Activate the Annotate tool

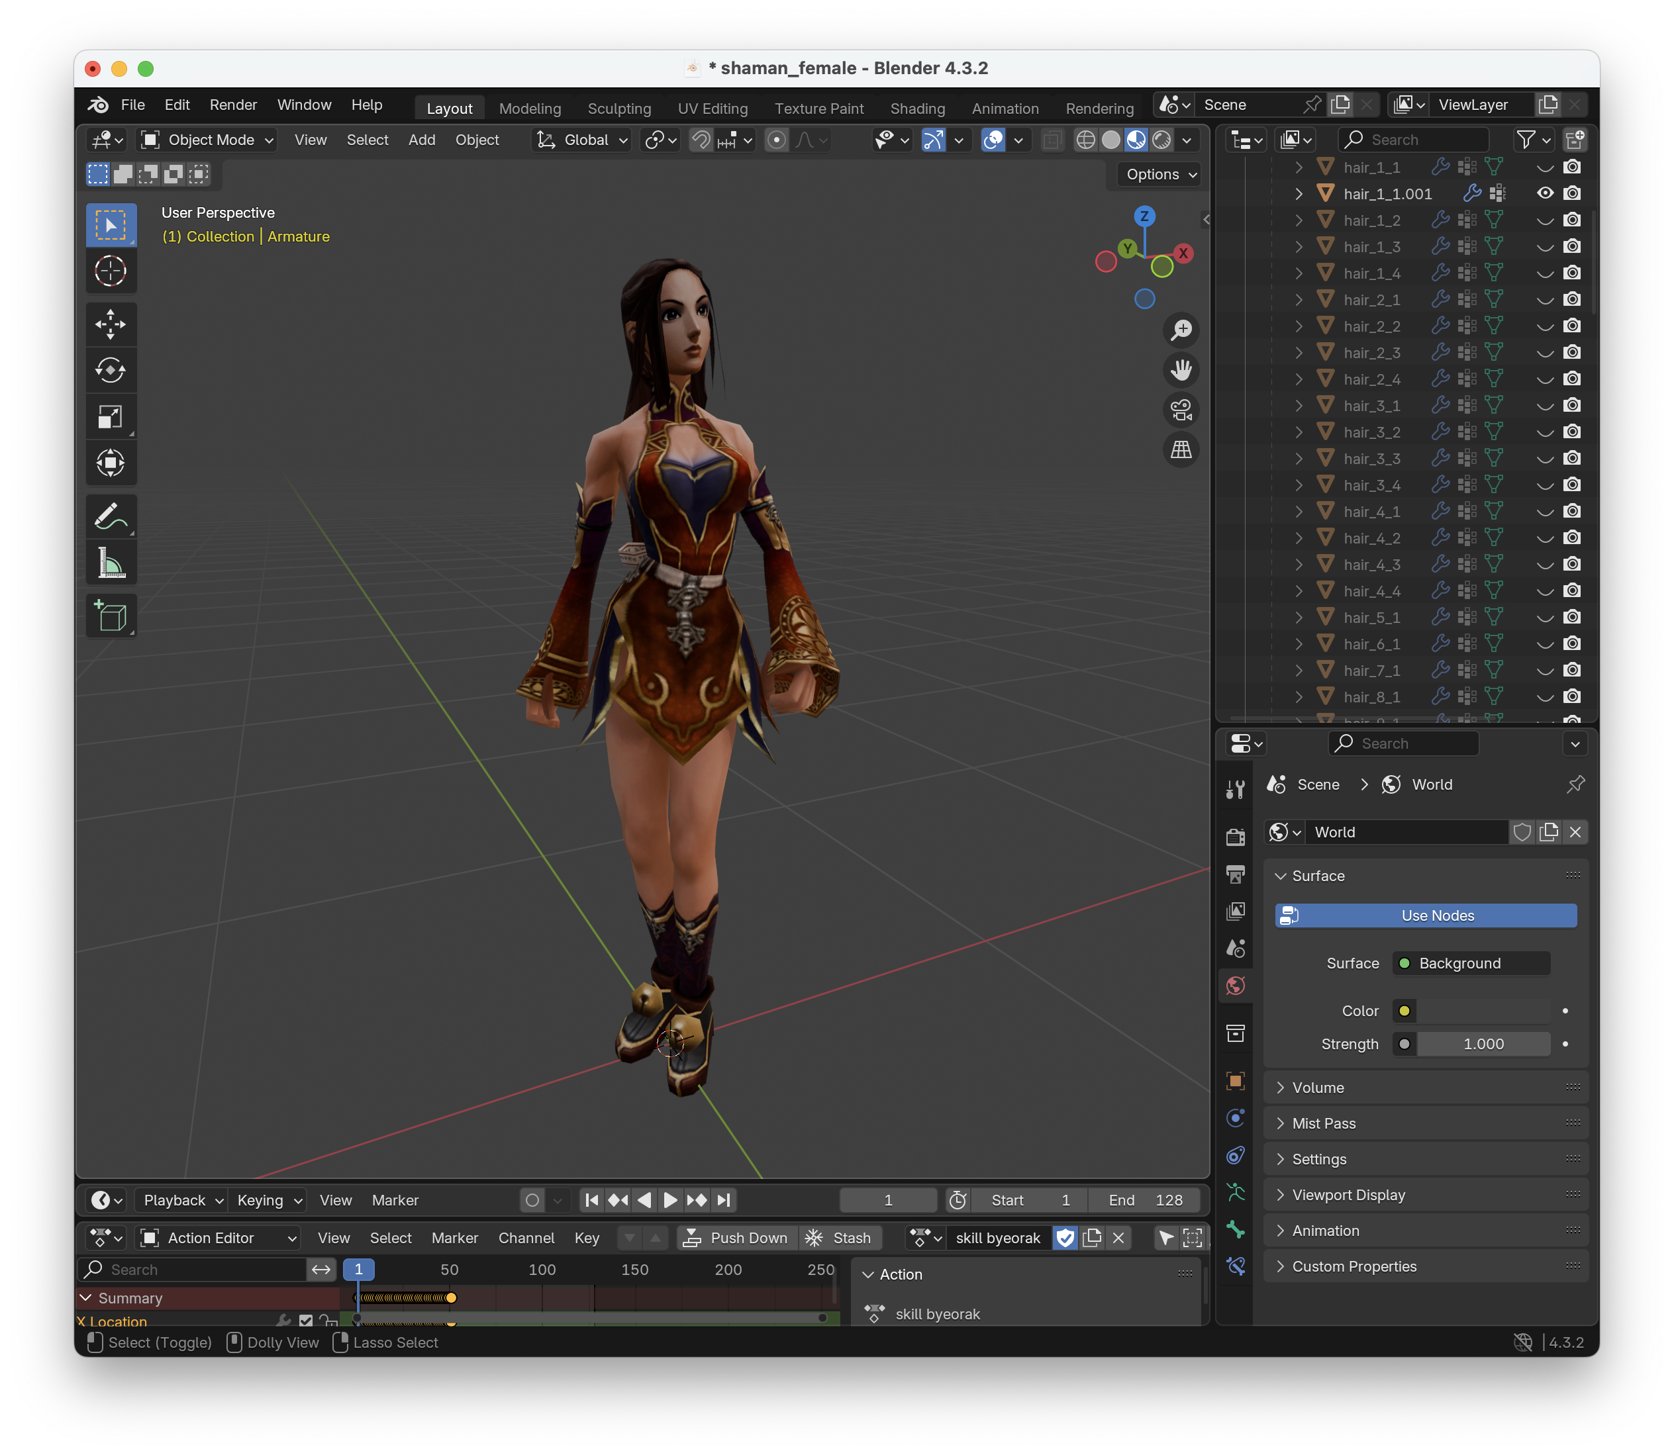click(x=111, y=516)
